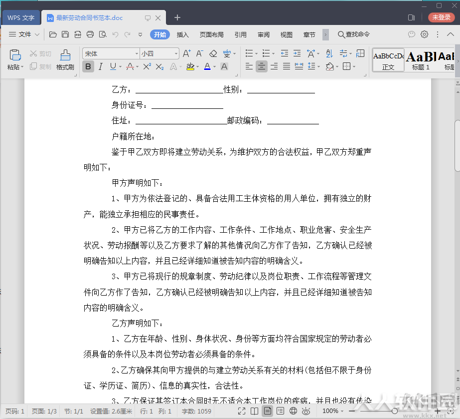This screenshot has width=460, height=419.
Task: Click the 未登录 login button
Action: (x=441, y=17)
